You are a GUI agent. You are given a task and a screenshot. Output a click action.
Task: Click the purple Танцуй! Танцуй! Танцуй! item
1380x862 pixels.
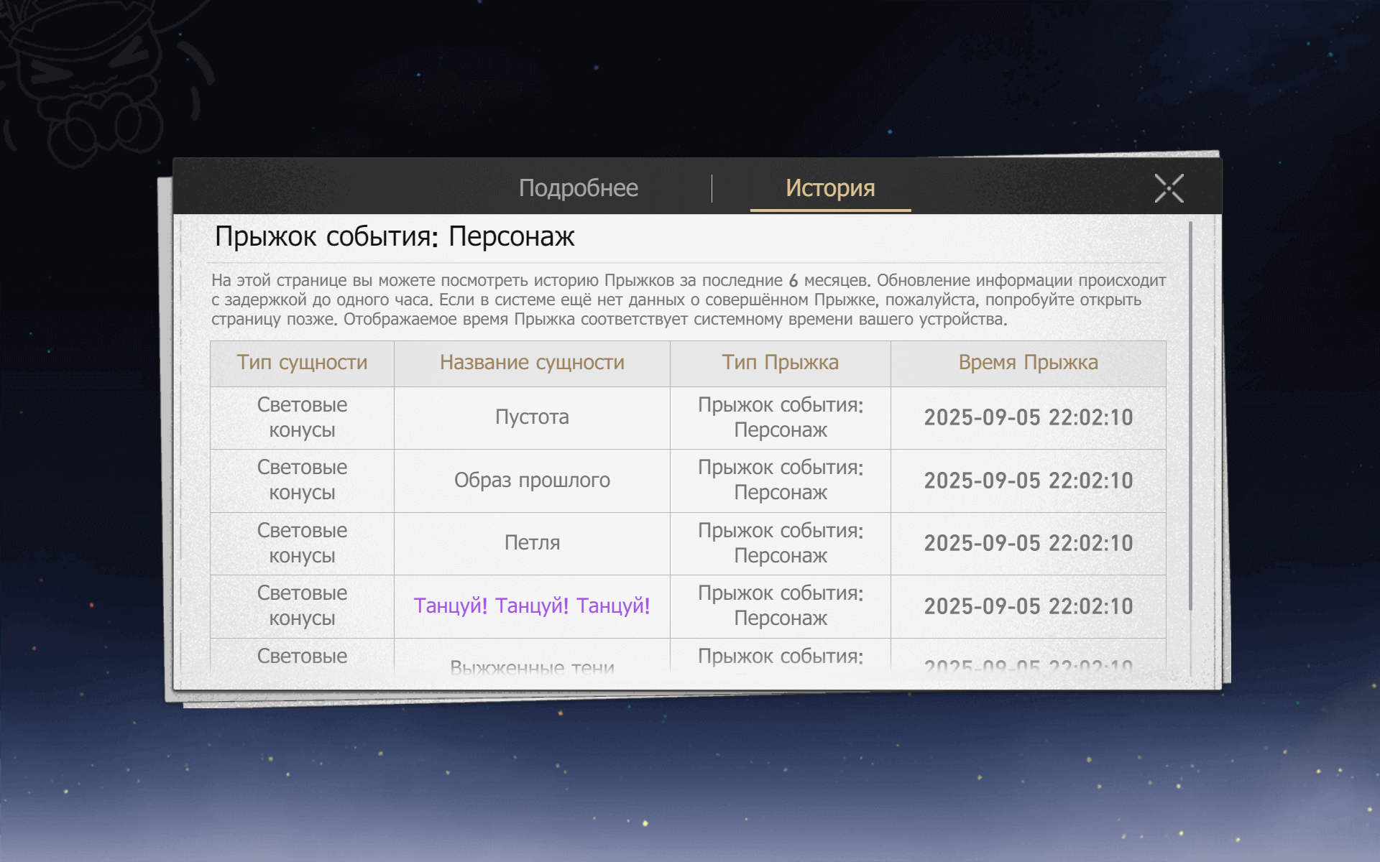point(532,606)
